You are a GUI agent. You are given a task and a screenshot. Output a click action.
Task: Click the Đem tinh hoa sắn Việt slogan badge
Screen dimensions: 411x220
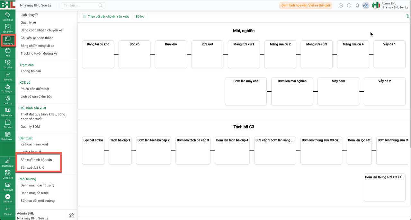coord(305,5)
